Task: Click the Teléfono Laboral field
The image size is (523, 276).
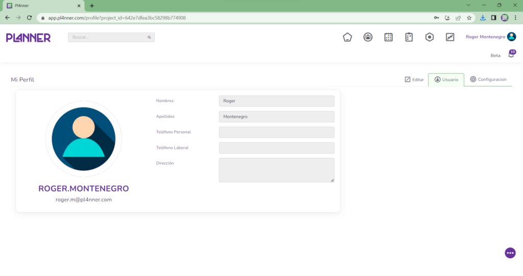Action: pyautogui.click(x=276, y=148)
